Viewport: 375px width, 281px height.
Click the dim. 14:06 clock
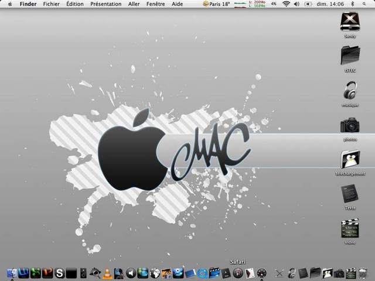pyautogui.click(x=330, y=4)
